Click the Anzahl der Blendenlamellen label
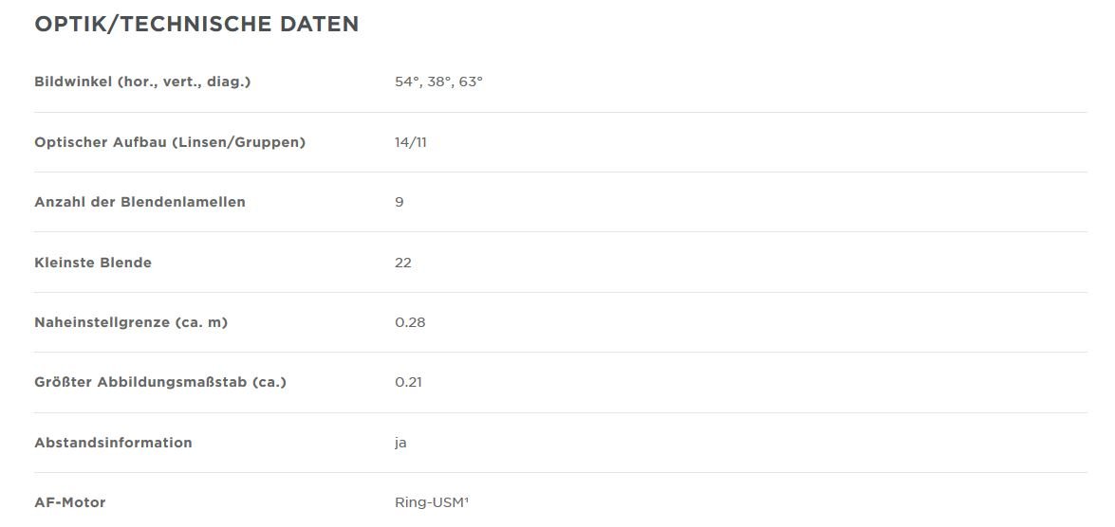The image size is (1115, 527). (x=139, y=202)
